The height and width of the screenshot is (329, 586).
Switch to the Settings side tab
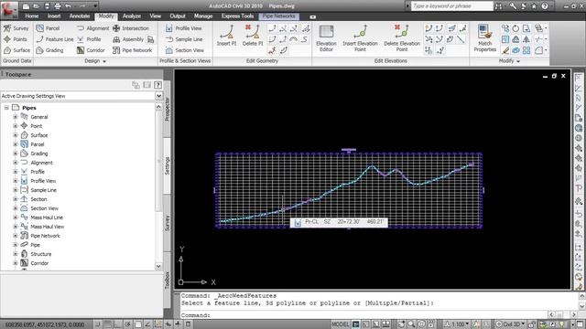167,166
